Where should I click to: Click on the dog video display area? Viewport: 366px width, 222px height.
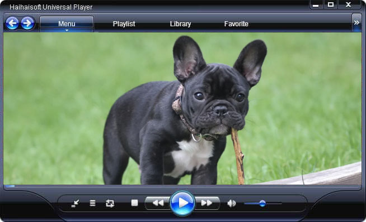point(182,108)
